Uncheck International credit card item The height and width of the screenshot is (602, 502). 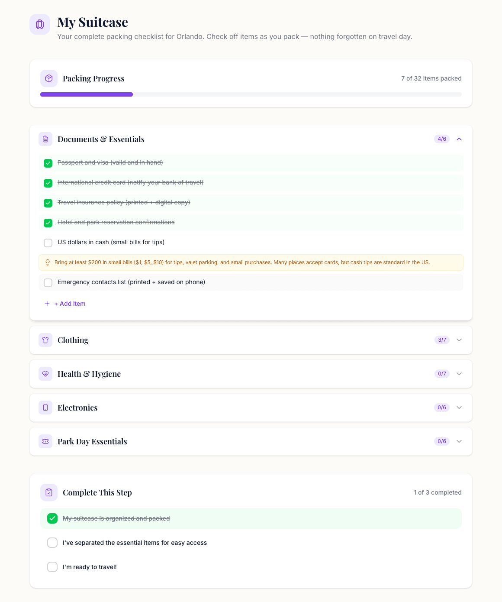pyautogui.click(x=48, y=183)
